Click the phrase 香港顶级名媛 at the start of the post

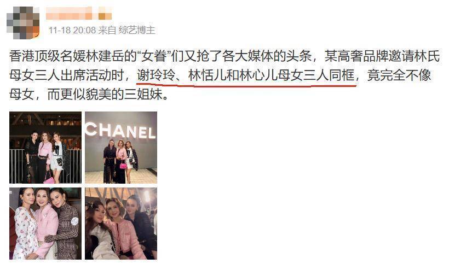(47, 56)
